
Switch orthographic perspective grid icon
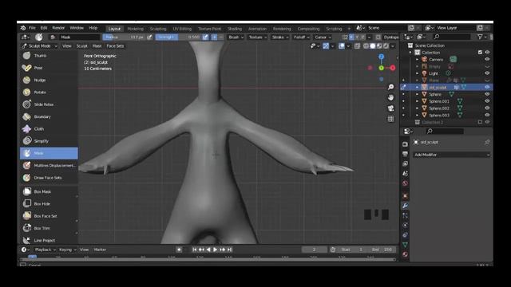(x=390, y=119)
